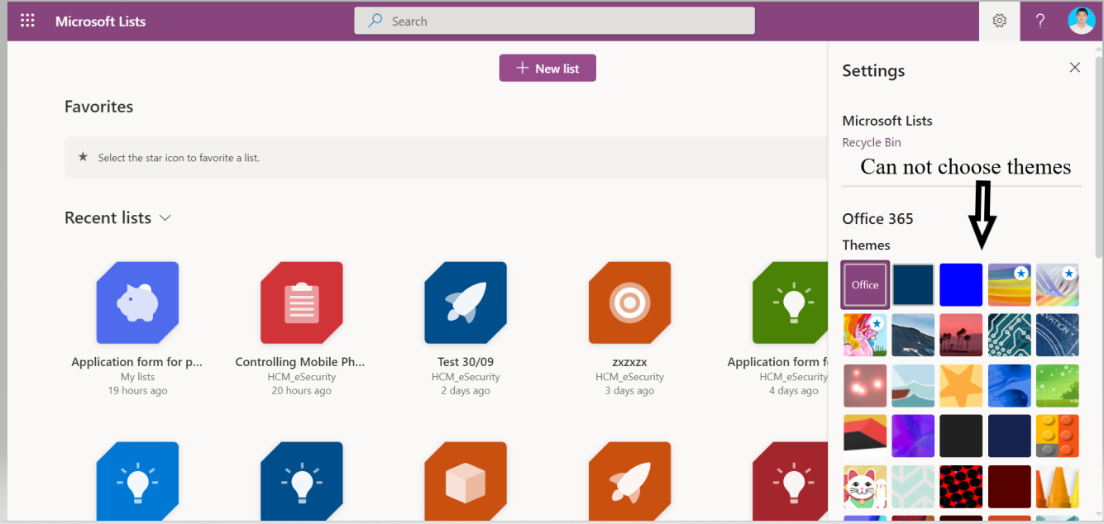1104x524 pixels.
Task: Choose the glowing red lights theme
Action: pyautogui.click(x=865, y=385)
